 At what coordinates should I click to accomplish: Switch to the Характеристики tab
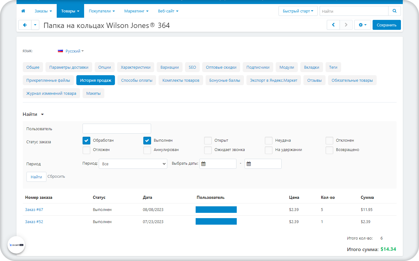tap(136, 67)
